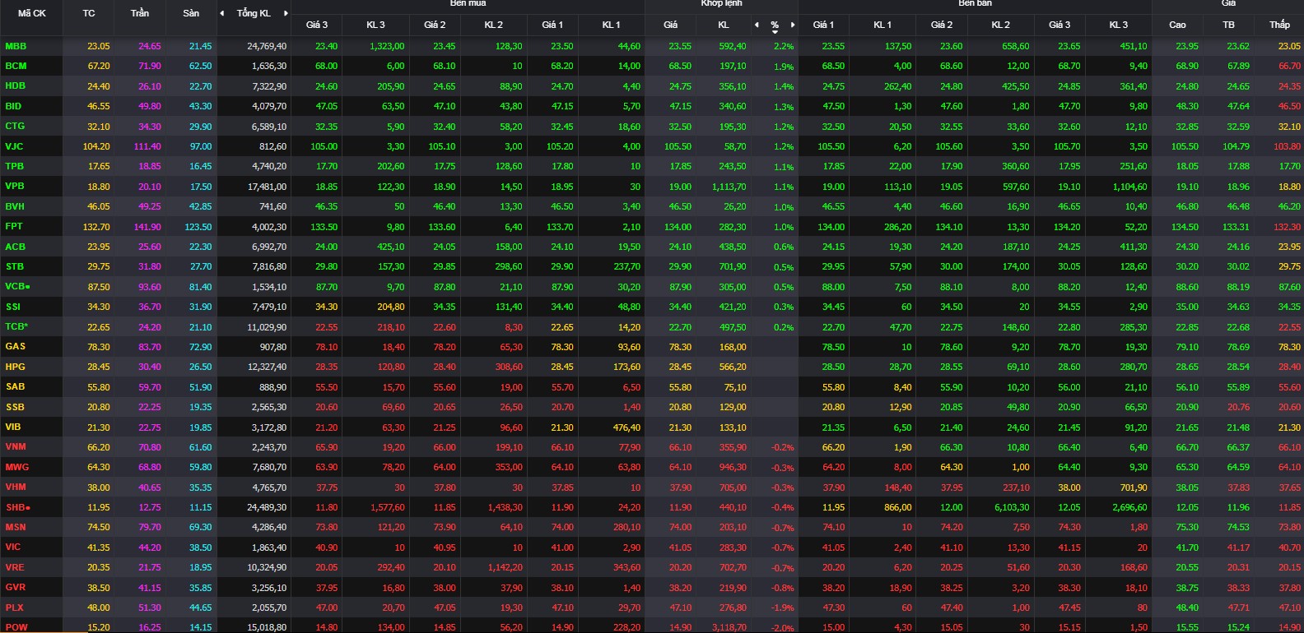Viewport: 1304px width, 633px height.
Task: Click SHB total volume 24,489,30
Action: (267, 507)
